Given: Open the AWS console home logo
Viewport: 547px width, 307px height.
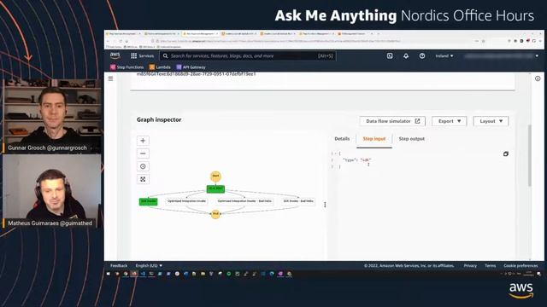Looking at the screenshot, I should click(x=115, y=55).
